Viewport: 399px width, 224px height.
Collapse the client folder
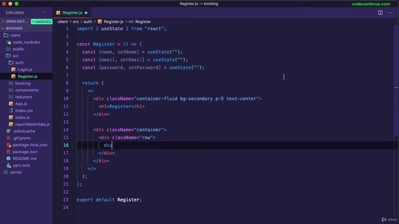point(15,35)
